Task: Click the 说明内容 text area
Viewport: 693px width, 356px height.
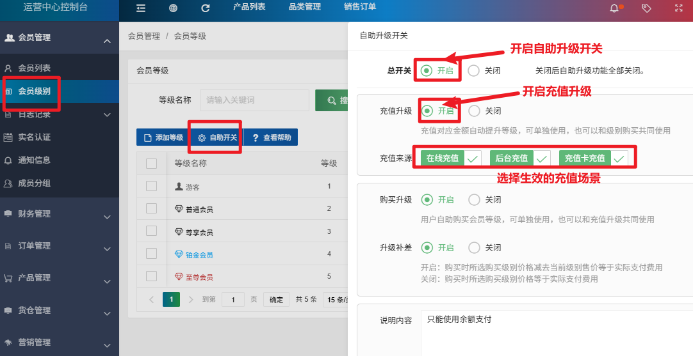Action: [557, 333]
